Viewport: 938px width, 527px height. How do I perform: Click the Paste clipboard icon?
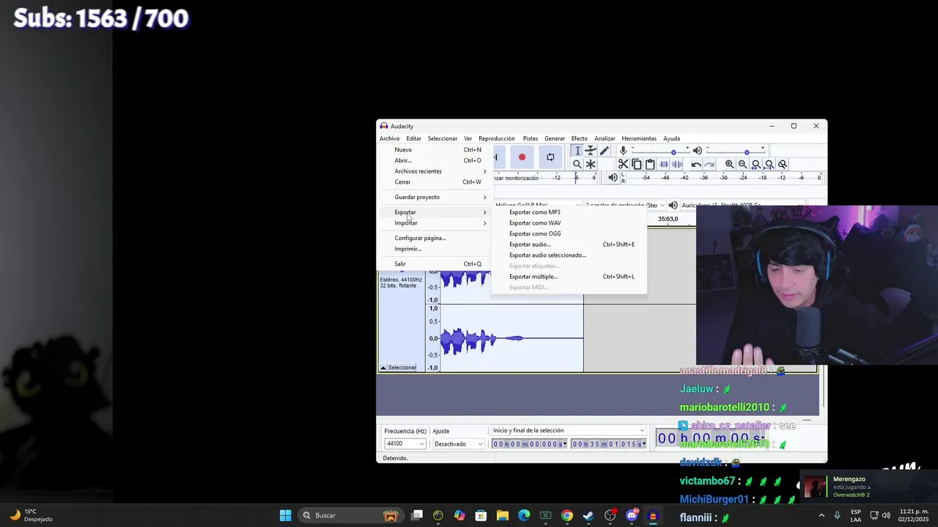649,164
